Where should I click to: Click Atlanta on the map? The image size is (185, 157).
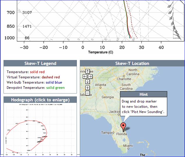101,85
